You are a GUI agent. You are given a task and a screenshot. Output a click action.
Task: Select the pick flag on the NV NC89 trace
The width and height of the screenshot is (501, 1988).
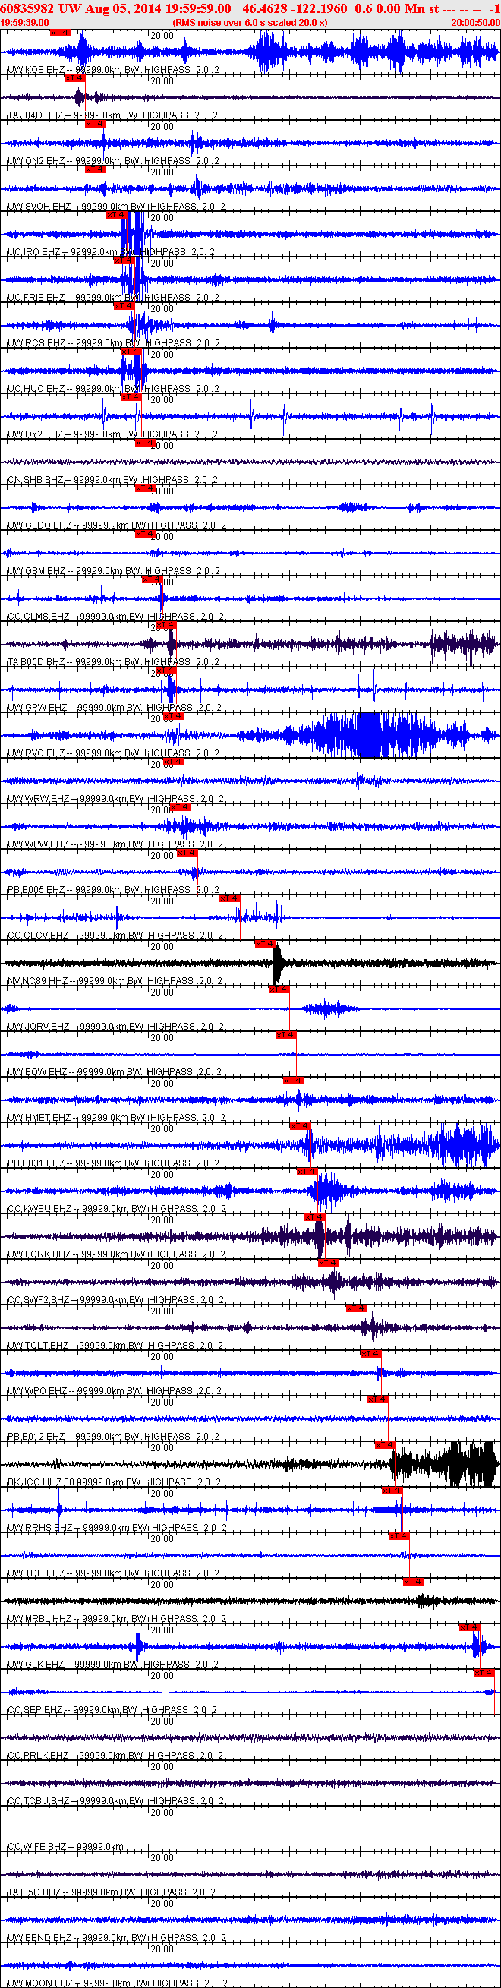(265, 944)
